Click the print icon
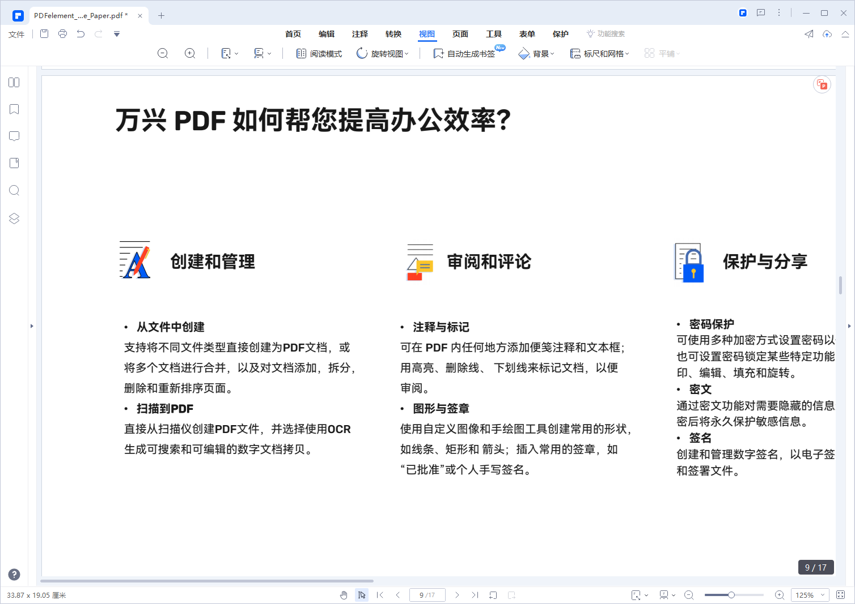855x604 pixels. tap(62, 34)
